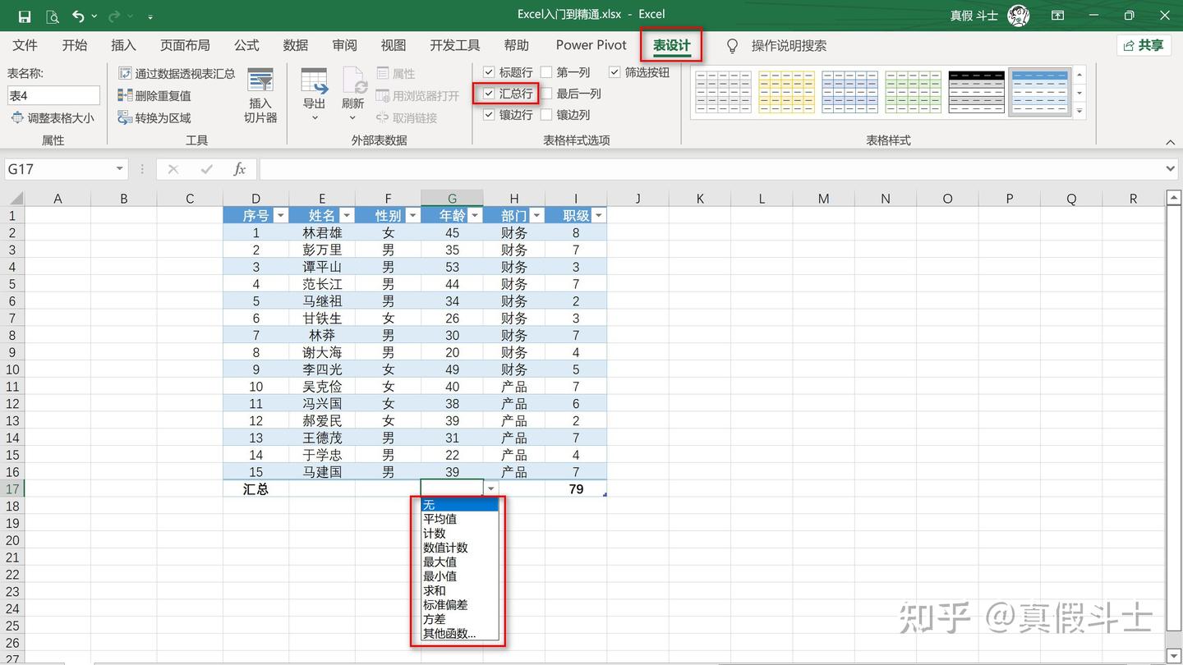Screen dimensions: 1183x665
Task: Click the formula bar Cancel X icon
Action: coord(173,169)
